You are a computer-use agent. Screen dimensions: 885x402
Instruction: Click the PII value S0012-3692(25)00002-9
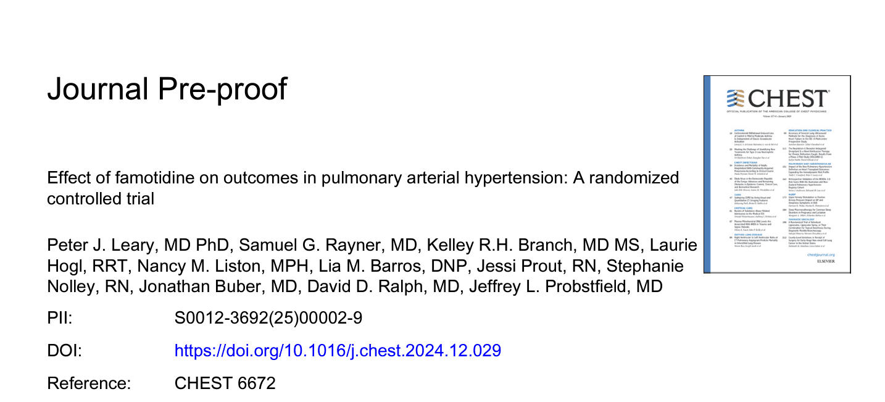click(268, 319)
